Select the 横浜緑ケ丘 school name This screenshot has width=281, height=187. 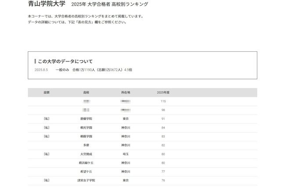click(x=86, y=163)
